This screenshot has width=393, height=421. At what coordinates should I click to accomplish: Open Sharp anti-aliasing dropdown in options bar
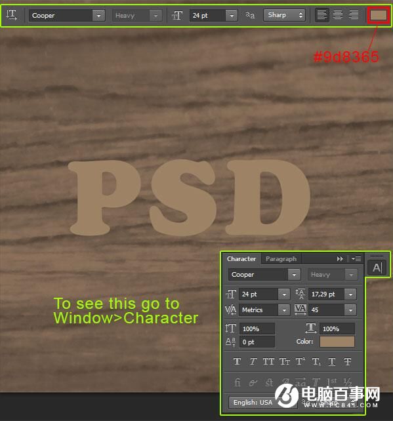pos(284,15)
